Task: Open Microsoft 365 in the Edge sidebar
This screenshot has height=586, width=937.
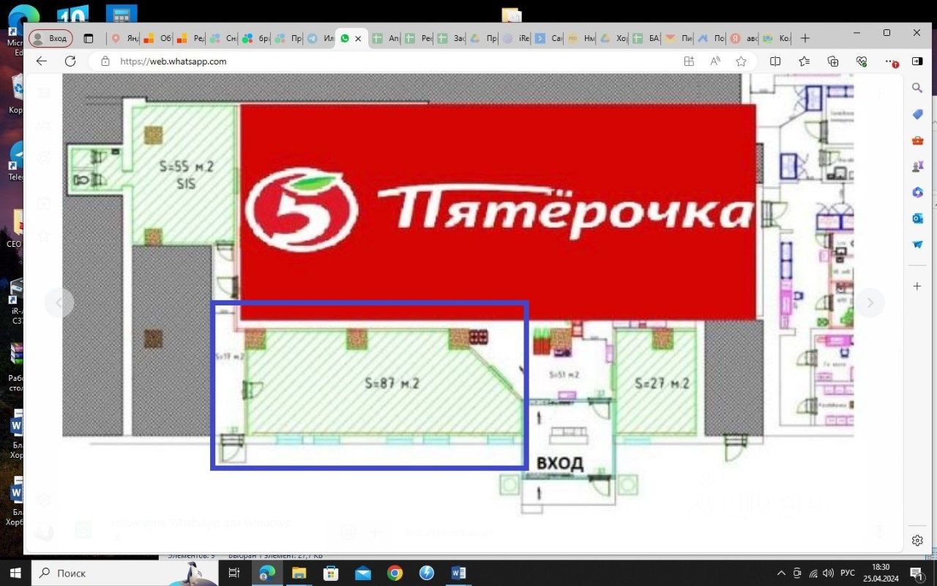Action: (917, 193)
